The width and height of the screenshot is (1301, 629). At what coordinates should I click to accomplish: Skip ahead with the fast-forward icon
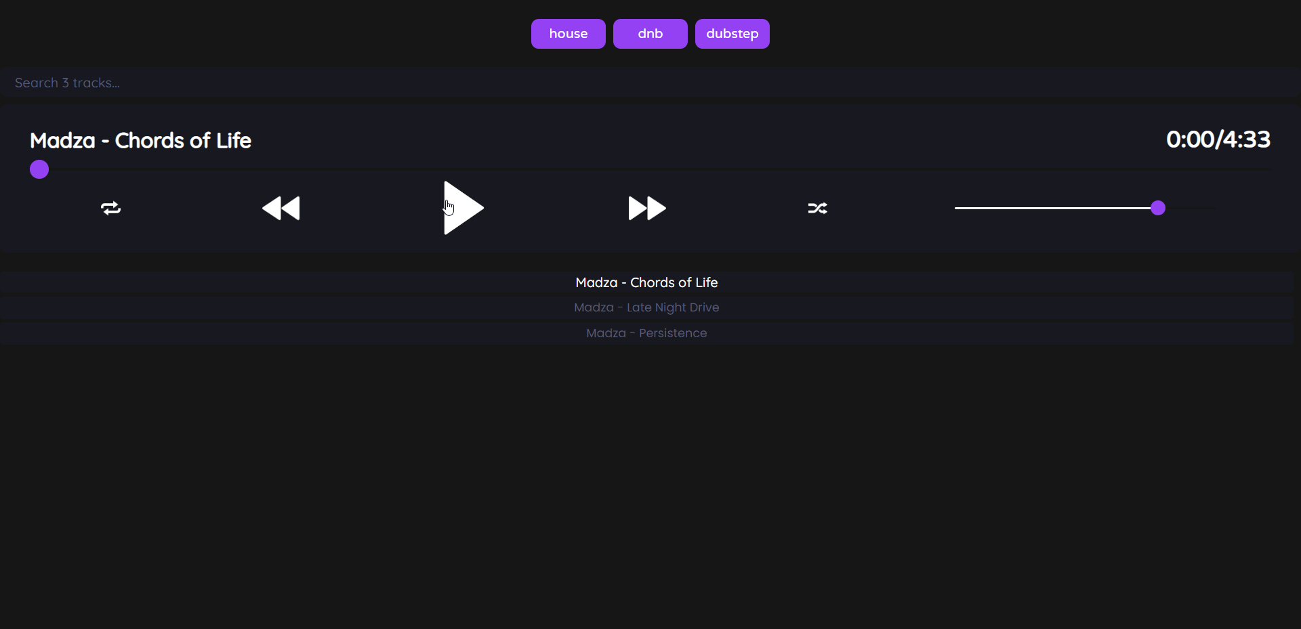647,208
